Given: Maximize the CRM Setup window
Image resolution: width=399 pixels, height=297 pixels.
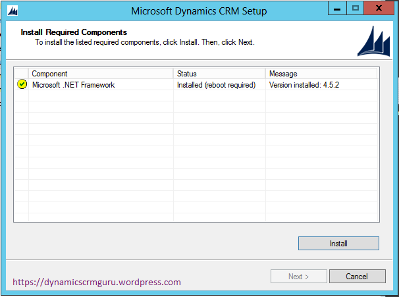Looking at the screenshot, I should coord(356,9).
